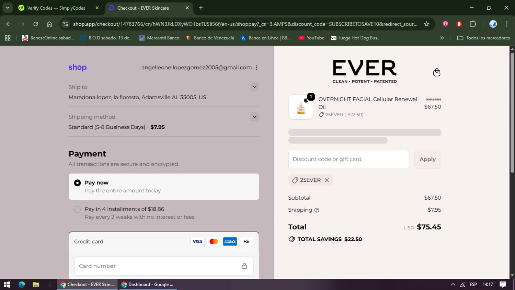
Task: Click the uBlock shield extension icon
Action: [445, 24]
